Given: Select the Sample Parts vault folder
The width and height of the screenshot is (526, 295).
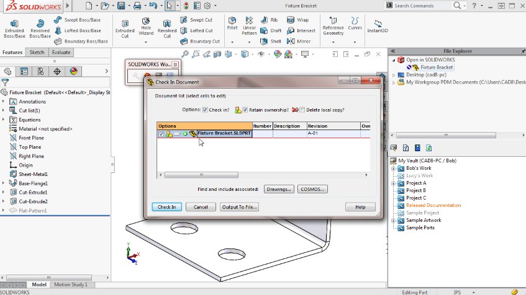Looking at the screenshot, I should coord(420,227).
